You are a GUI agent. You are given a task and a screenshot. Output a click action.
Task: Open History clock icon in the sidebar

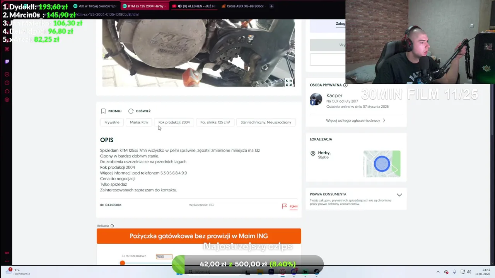click(x=7, y=83)
